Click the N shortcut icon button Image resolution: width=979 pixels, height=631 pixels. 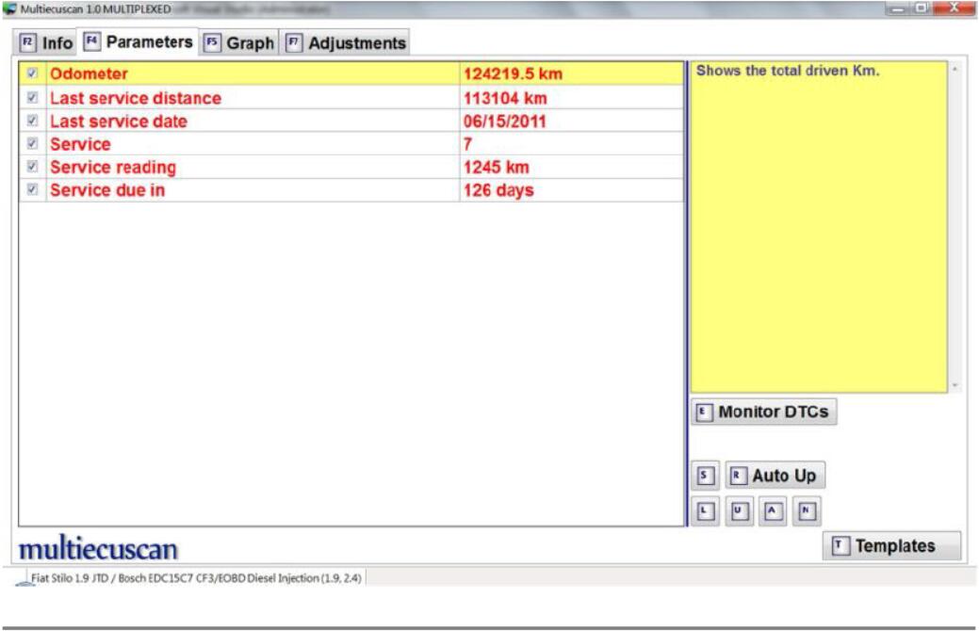click(806, 511)
